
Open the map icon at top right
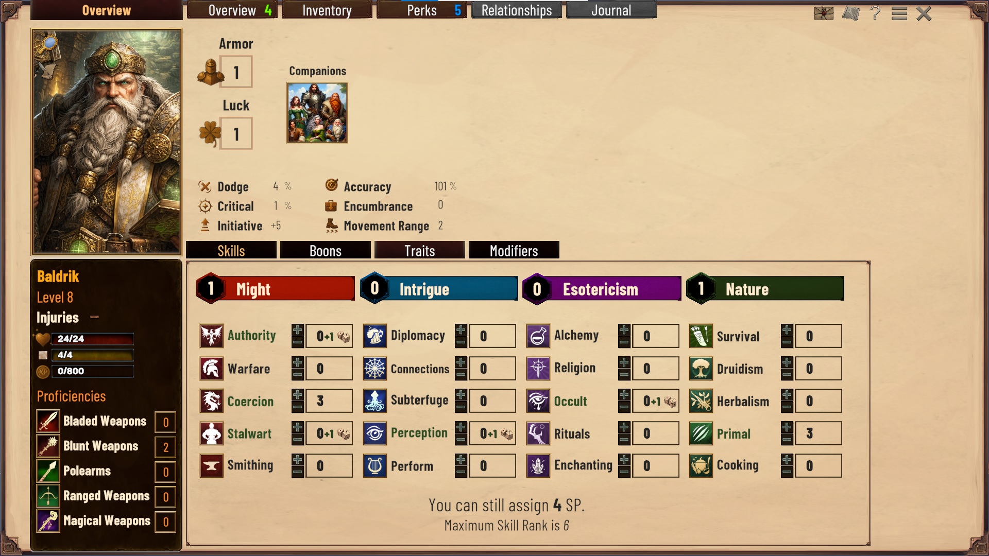[851, 13]
